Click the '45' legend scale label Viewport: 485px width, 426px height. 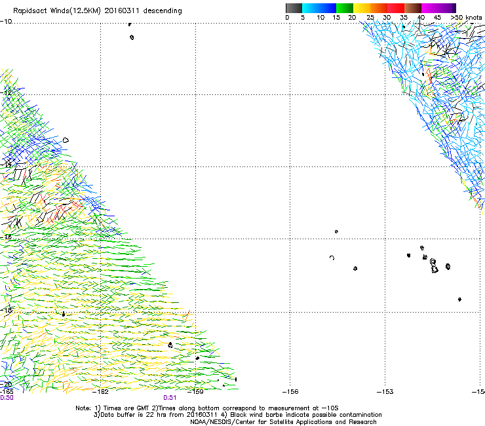point(437,17)
